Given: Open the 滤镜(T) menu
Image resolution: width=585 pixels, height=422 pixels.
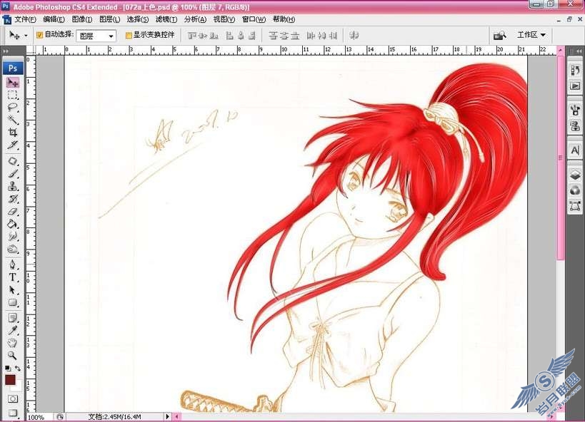Looking at the screenshot, I should click(x=166, y=19).
